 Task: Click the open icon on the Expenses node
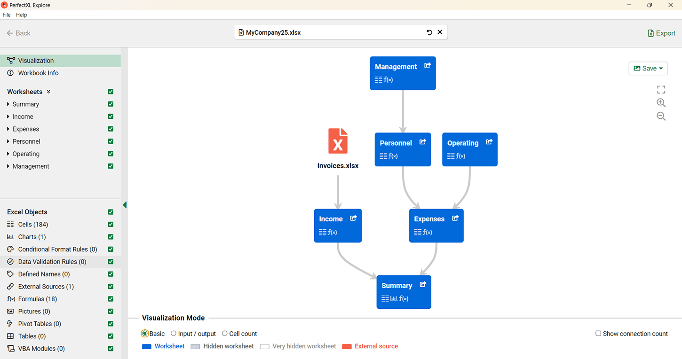pos(455,218)
